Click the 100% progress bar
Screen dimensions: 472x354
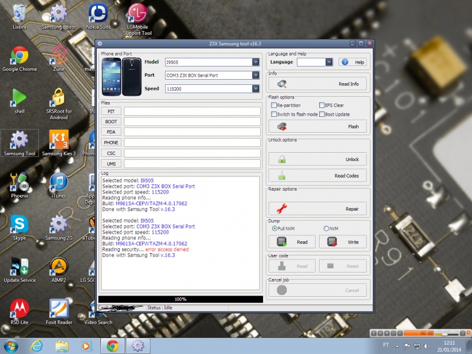181,299
